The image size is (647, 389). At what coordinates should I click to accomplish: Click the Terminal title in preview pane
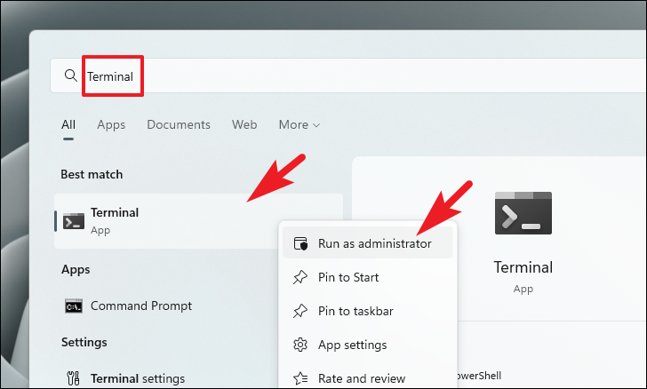tap(523, 267)
